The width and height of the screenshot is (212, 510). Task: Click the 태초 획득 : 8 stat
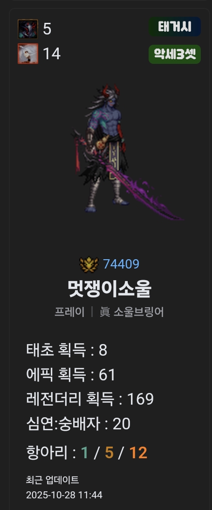[67, 350]
